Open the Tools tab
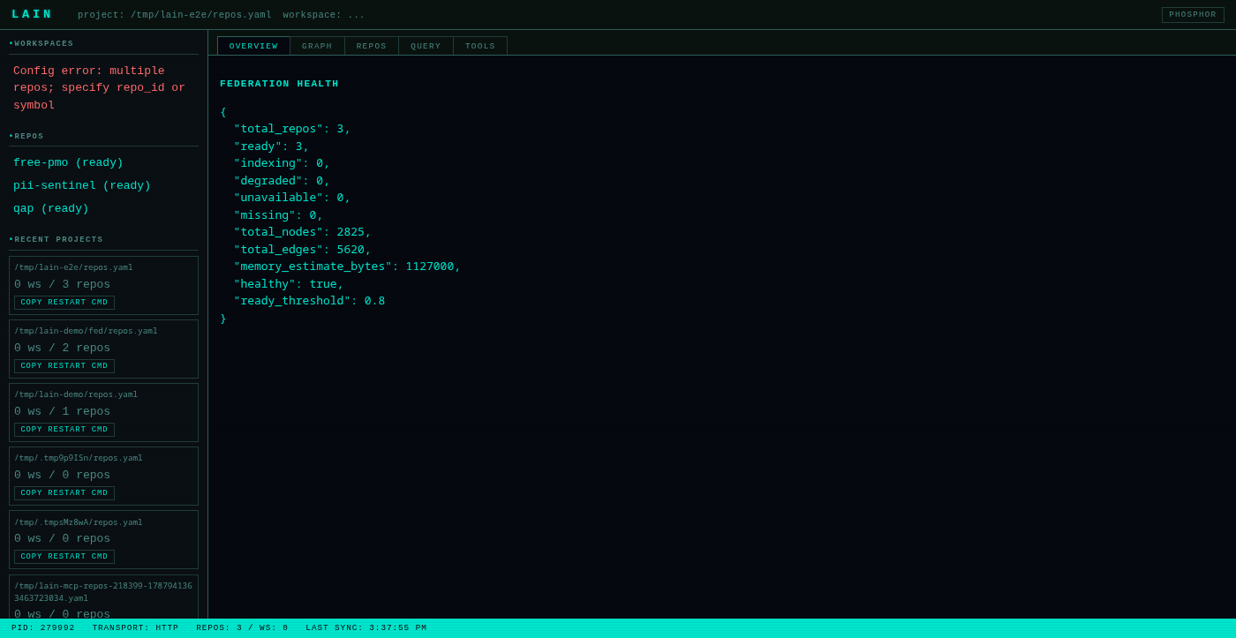Image resolution: width=1236 pixels, height=638 pixels. click(x=480, y=46)
